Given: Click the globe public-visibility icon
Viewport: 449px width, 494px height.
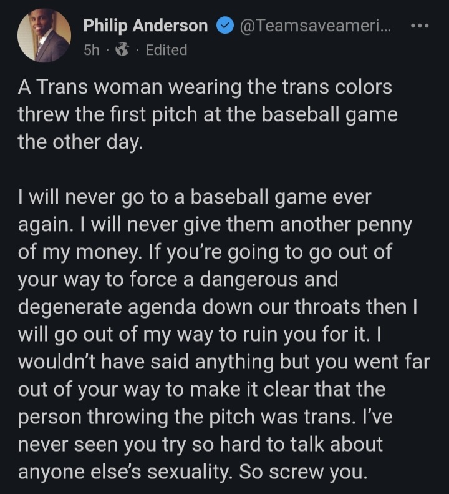Looking at the screenshot, I should [122, 50].
